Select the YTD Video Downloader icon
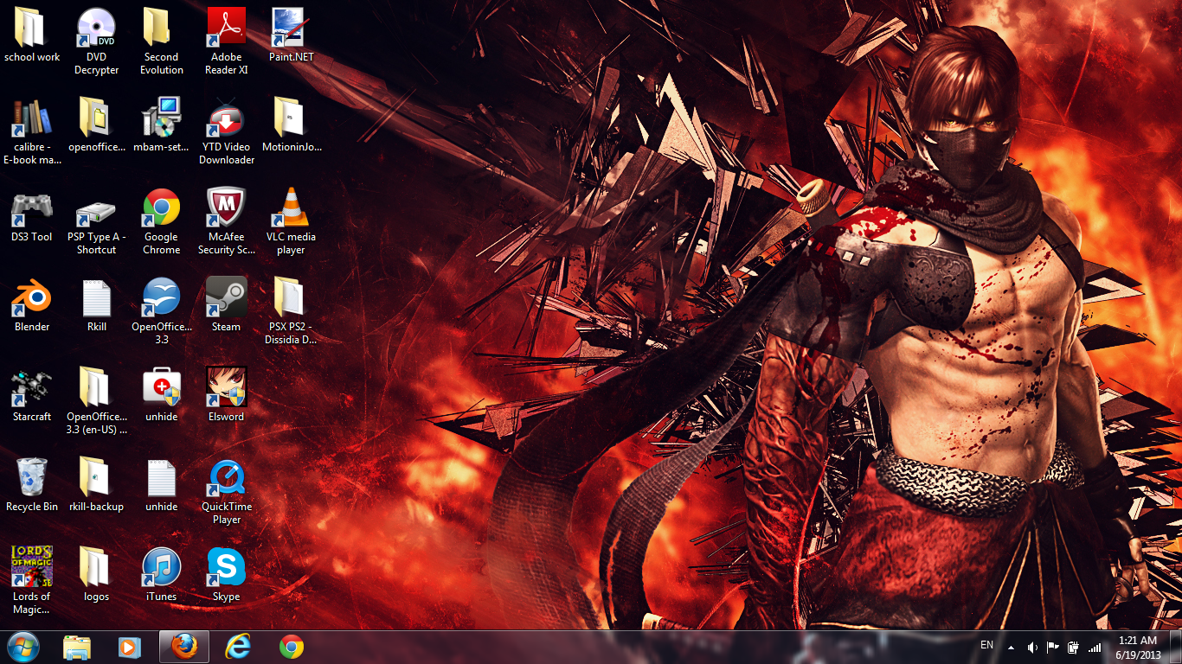The image size is (1182, 664). (226, 118)
